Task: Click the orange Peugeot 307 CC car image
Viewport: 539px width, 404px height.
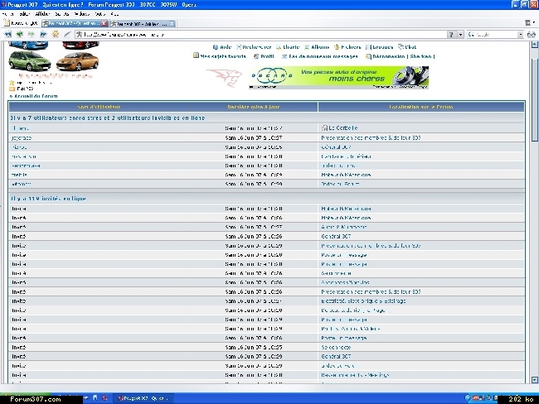Action: click(x=77, y=61)
